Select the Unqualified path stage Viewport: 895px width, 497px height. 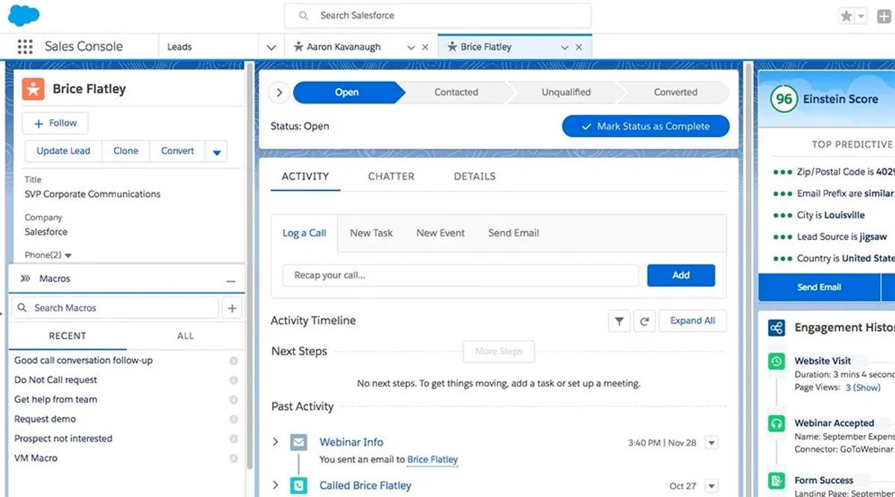566,92
